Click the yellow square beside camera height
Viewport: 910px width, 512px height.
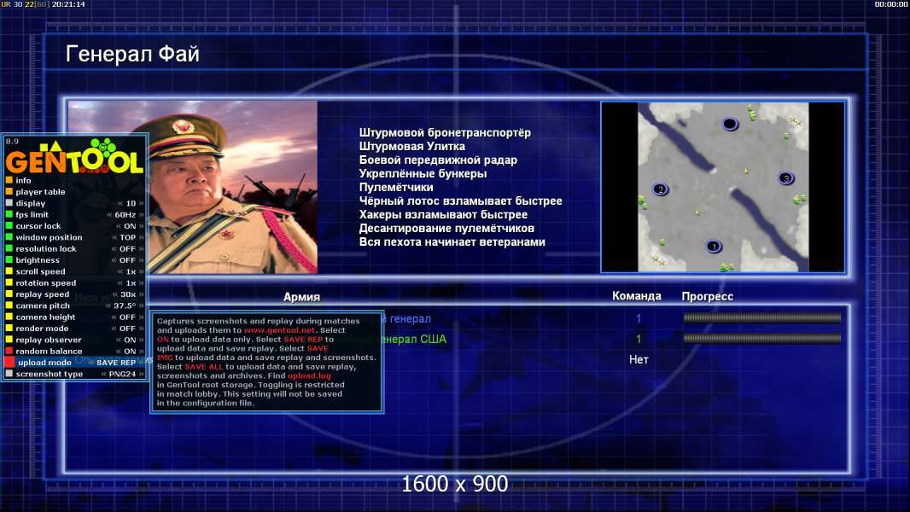9,317
